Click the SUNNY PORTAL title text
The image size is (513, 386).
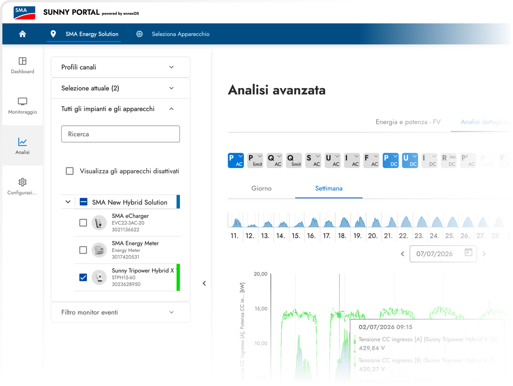[x=71, y=12]
